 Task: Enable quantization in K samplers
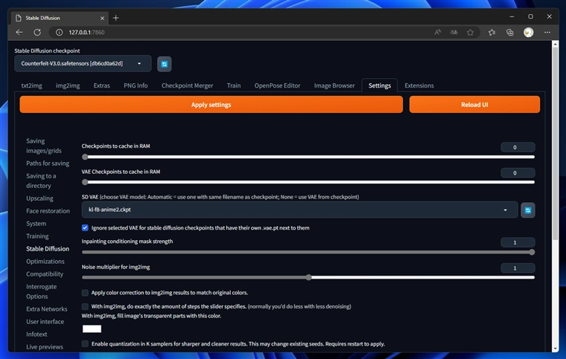click(85, 344)
